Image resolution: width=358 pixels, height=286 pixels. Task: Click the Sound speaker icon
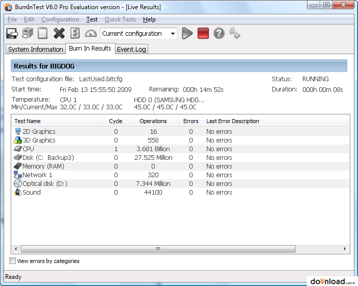point(18,192)
